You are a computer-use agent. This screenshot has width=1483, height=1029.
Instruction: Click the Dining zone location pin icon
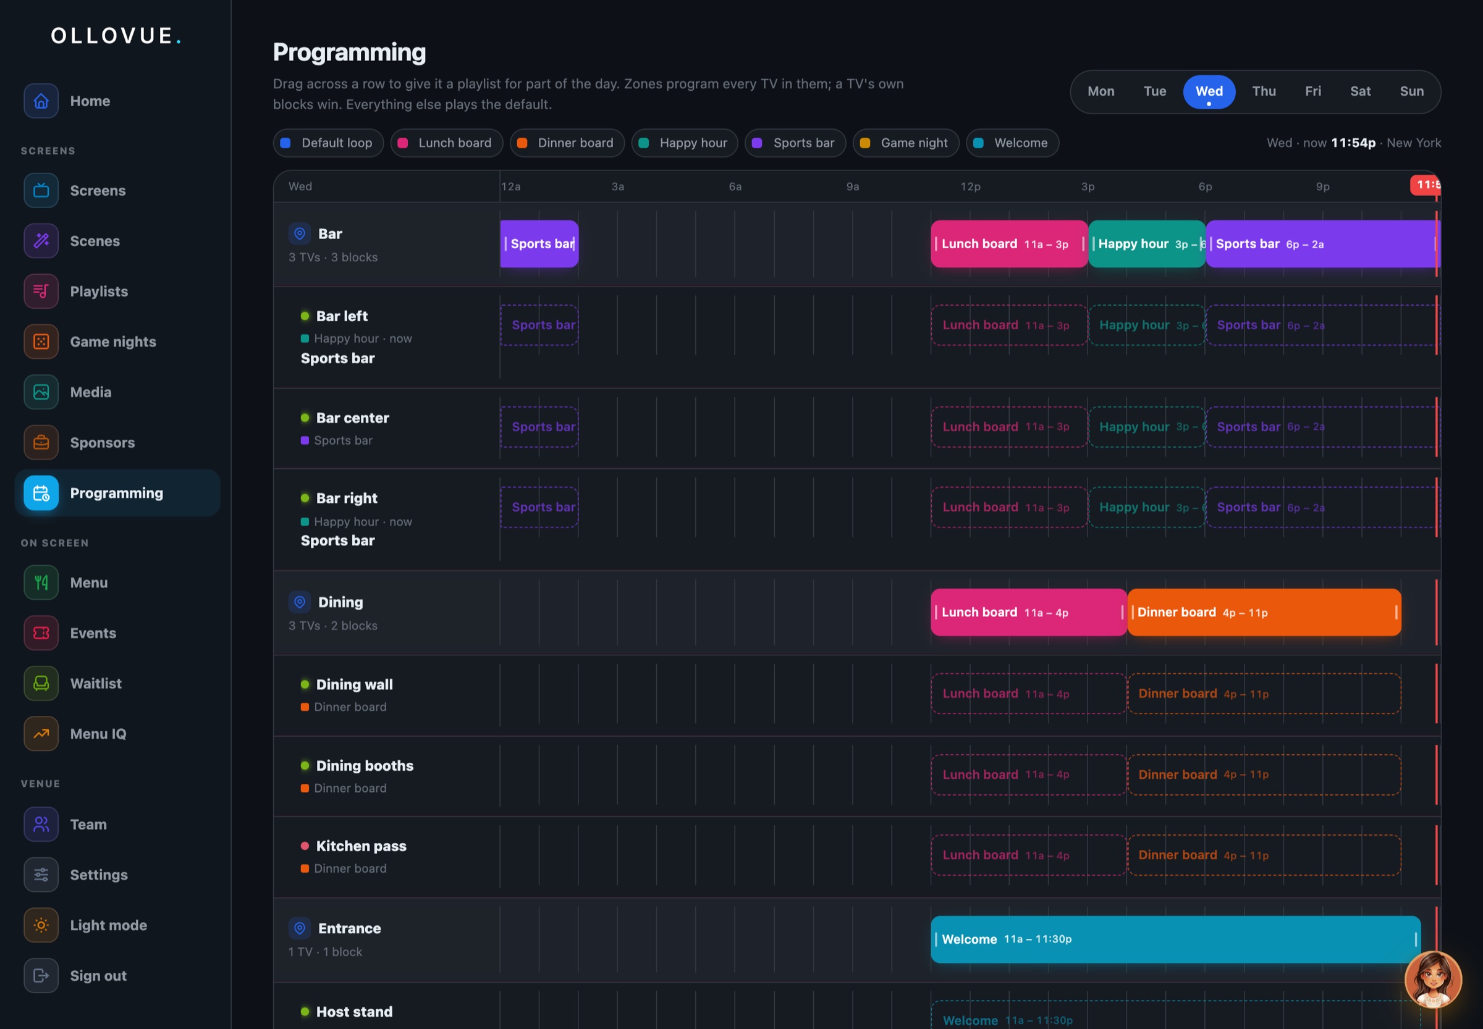[299, 602]
